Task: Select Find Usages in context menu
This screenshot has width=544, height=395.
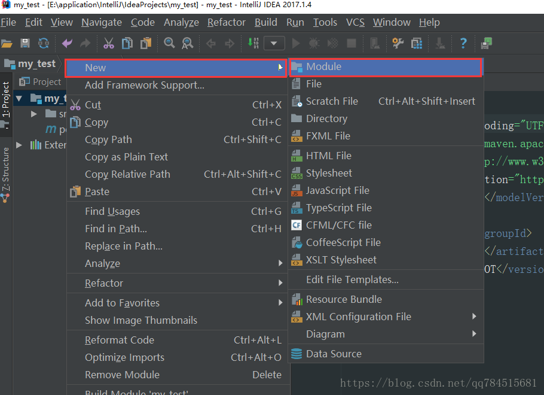Action: 177,212
